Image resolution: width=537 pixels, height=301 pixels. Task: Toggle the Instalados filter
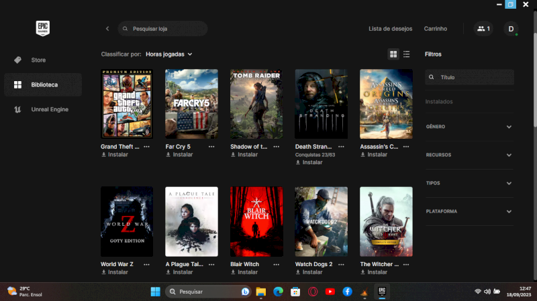pos(439,102)
